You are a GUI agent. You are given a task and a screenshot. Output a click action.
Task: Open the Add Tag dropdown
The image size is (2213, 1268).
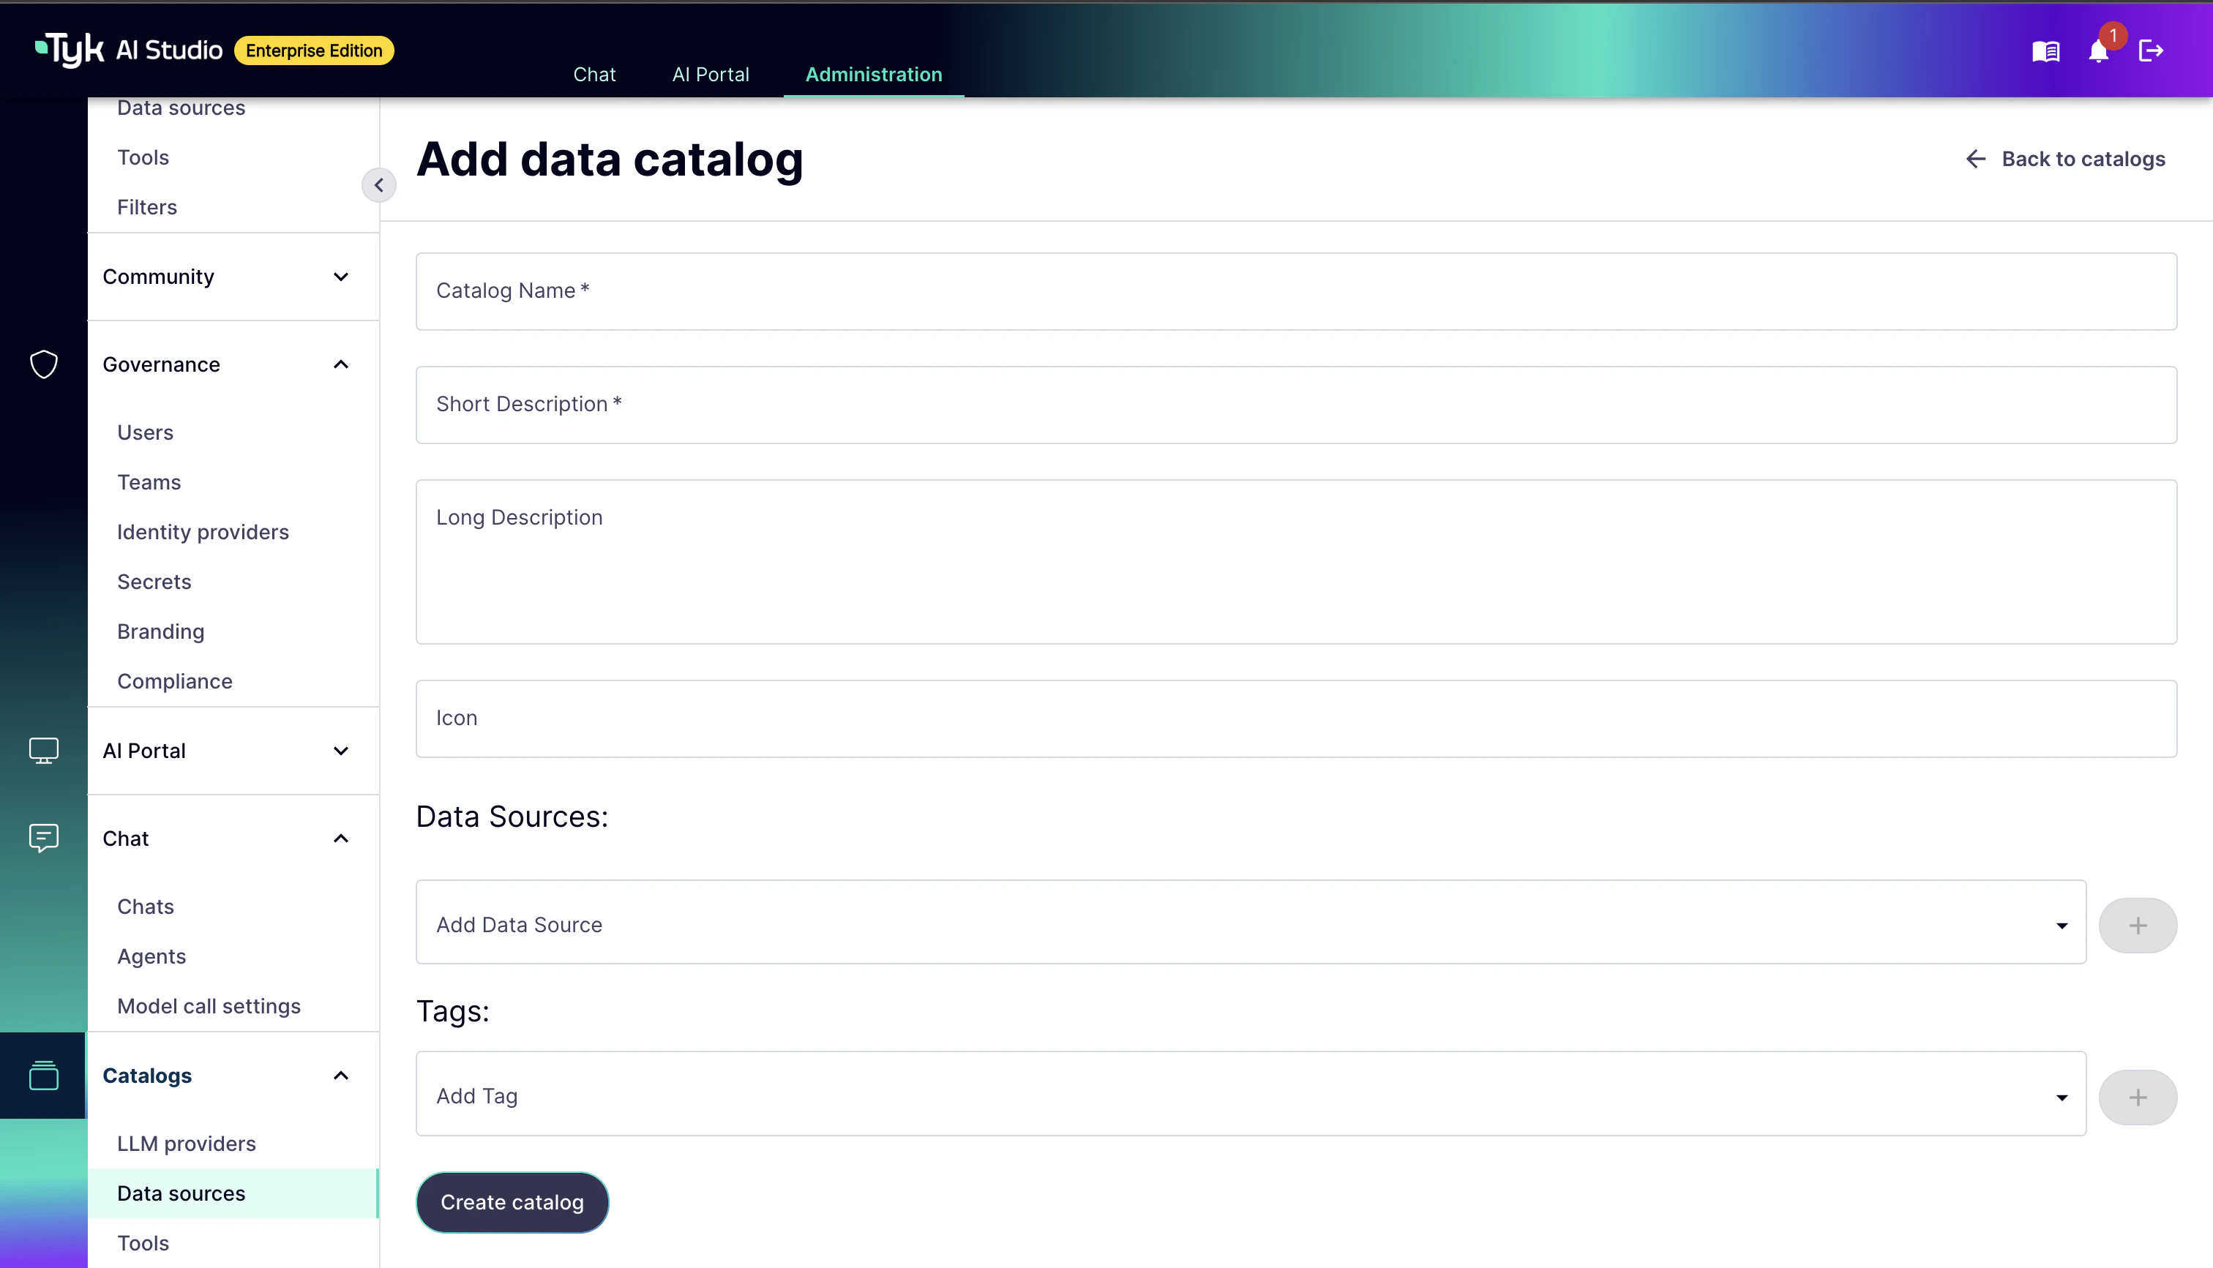tap(2061, 1097)
